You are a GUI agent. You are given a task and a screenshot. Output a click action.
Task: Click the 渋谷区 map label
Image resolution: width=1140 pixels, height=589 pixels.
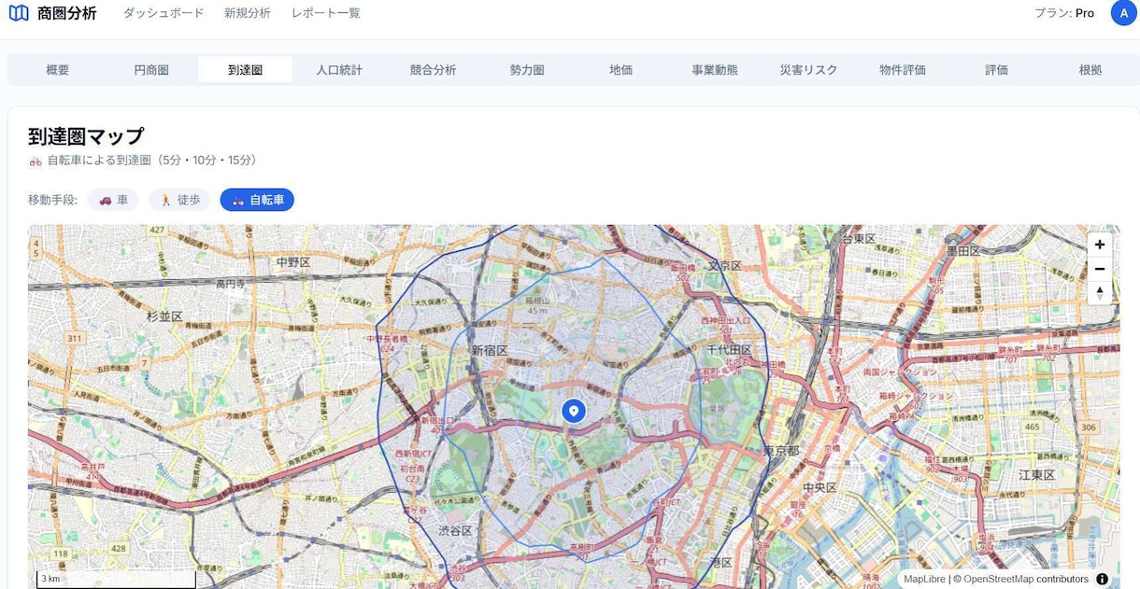coord(455,530)
